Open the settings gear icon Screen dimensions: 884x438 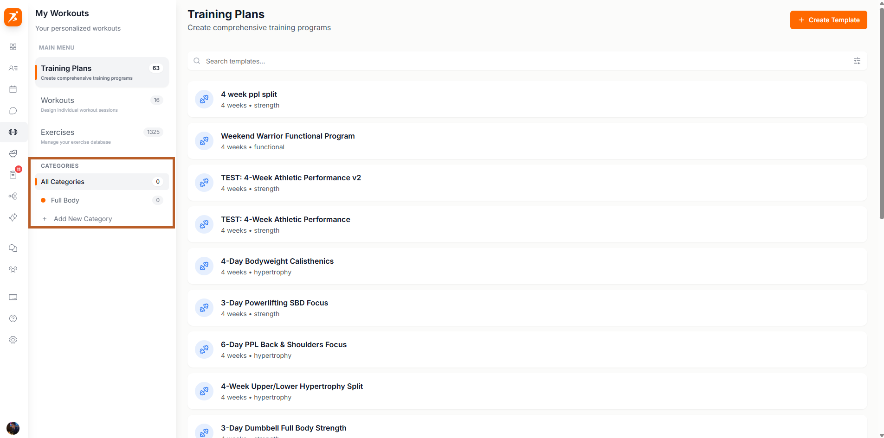(13, 340)
